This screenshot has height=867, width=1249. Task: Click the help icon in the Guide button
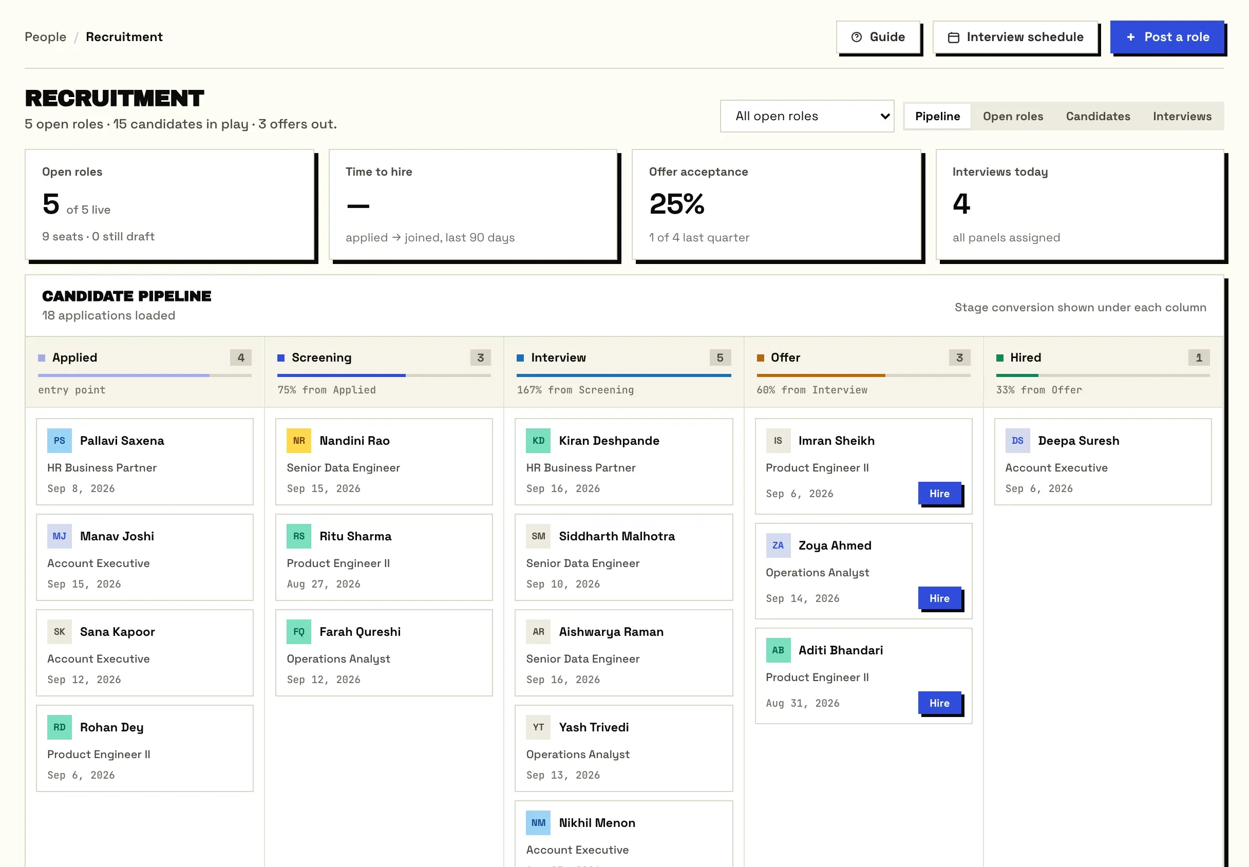(x=857, y=37)
